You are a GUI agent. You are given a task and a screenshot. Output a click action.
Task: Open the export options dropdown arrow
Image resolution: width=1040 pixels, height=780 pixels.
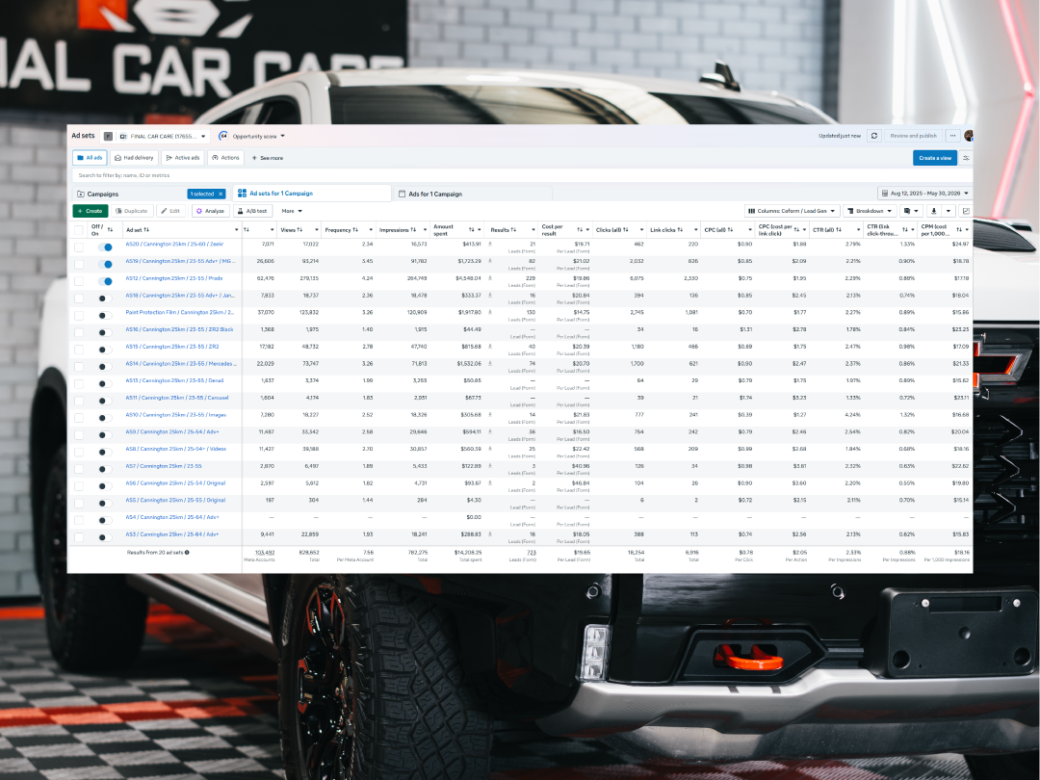click(x=949, y=211)
